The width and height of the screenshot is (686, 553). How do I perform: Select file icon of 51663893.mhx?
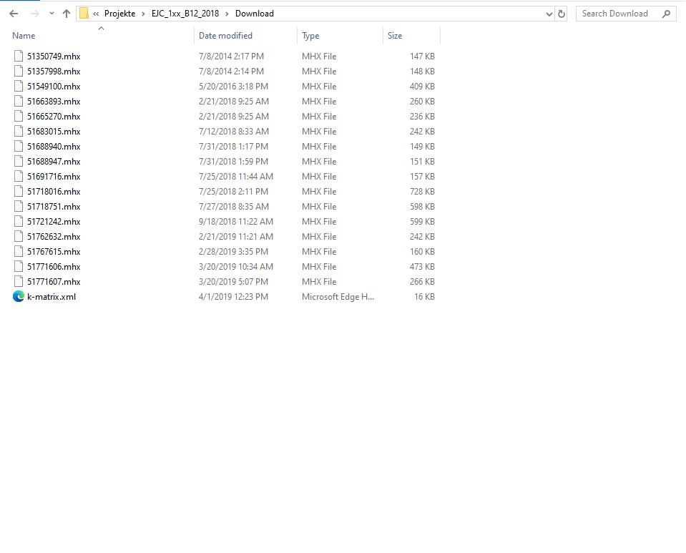pyautogui.click(x=19, y=101)
